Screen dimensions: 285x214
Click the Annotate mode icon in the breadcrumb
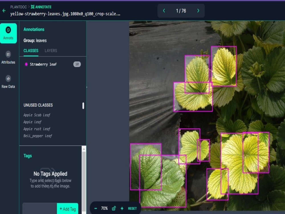click(32, 6)
